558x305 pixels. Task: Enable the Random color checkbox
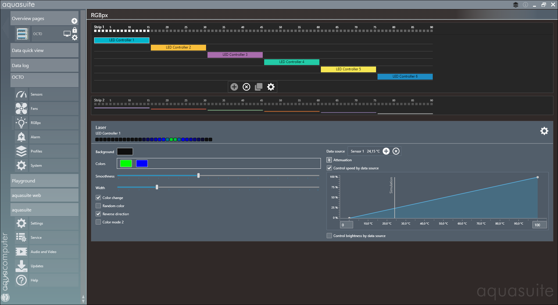[98, 206]
